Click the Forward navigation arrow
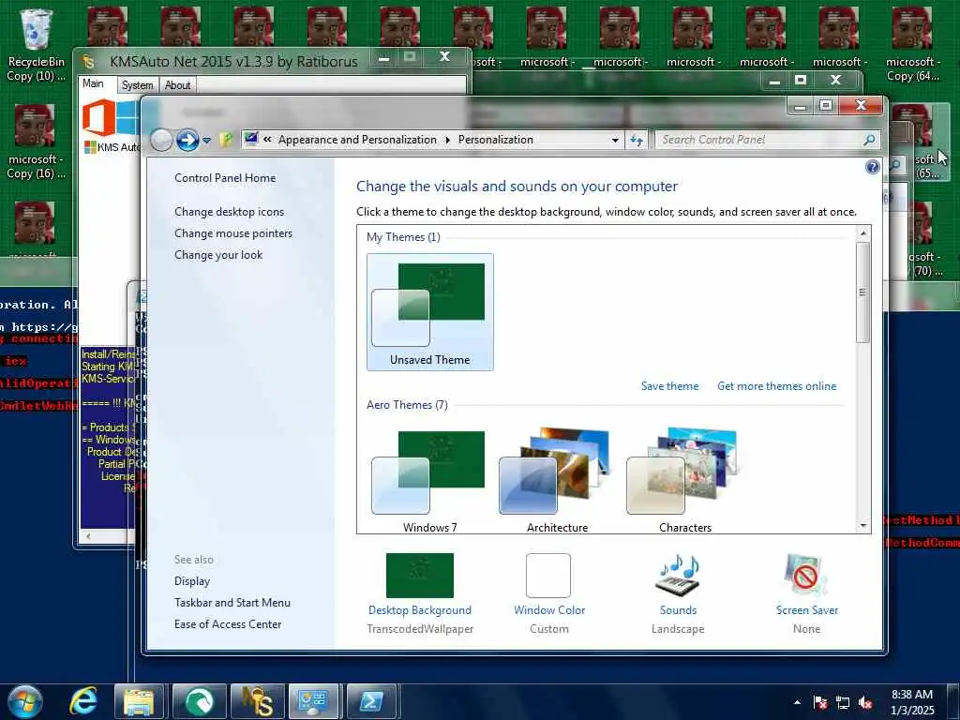The height and width of the screenshot is (720, 960). [187, 141]
